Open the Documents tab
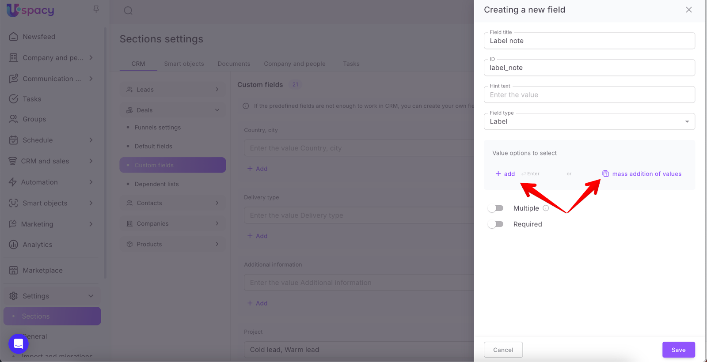Image resolution: width=707 pixels, height=362 pixels. [234, 64]
